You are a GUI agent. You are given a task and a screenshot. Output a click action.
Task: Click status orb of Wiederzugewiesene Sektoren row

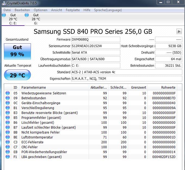tap(8, 93)
